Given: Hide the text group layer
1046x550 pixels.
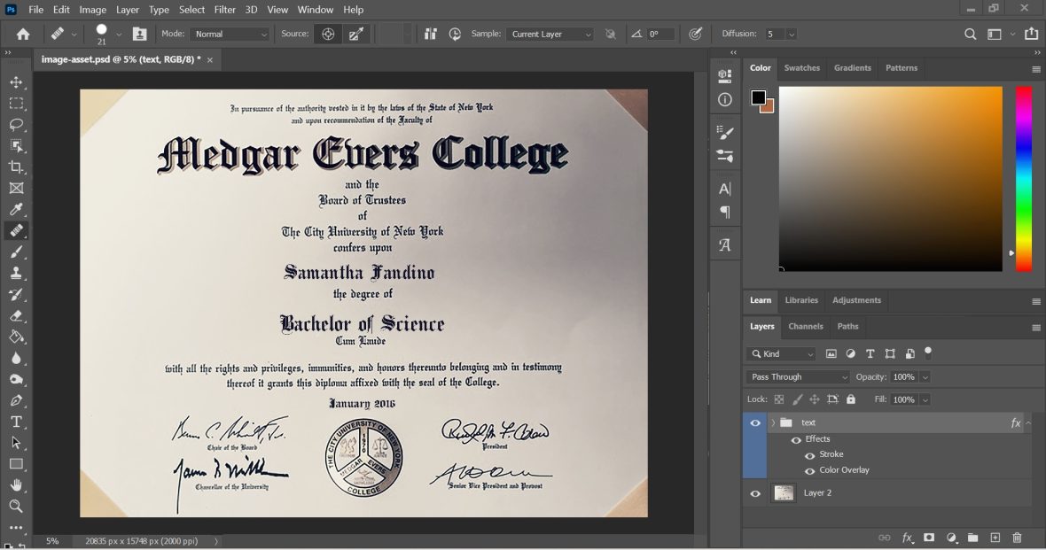Looking at the screenshot, I should [x=755, y=422].
